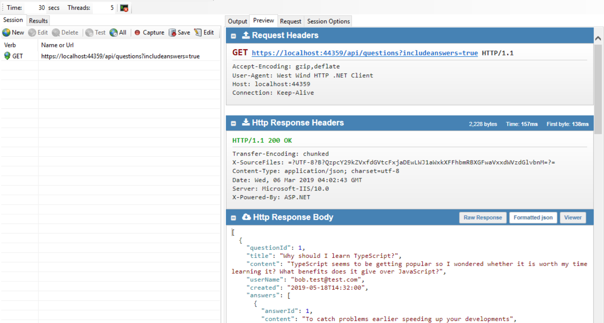The height and width of the screenshot is (323, 604).
Task: Click the New request globe icon
Action: pyautogui.click(x=6, y=33)
